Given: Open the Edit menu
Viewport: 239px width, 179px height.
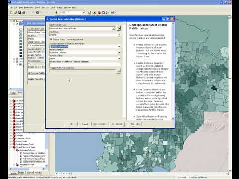Looking at the screenshot, I should coord(16,7).
